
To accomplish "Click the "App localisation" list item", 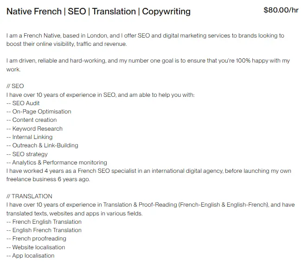I will (33, 255).
